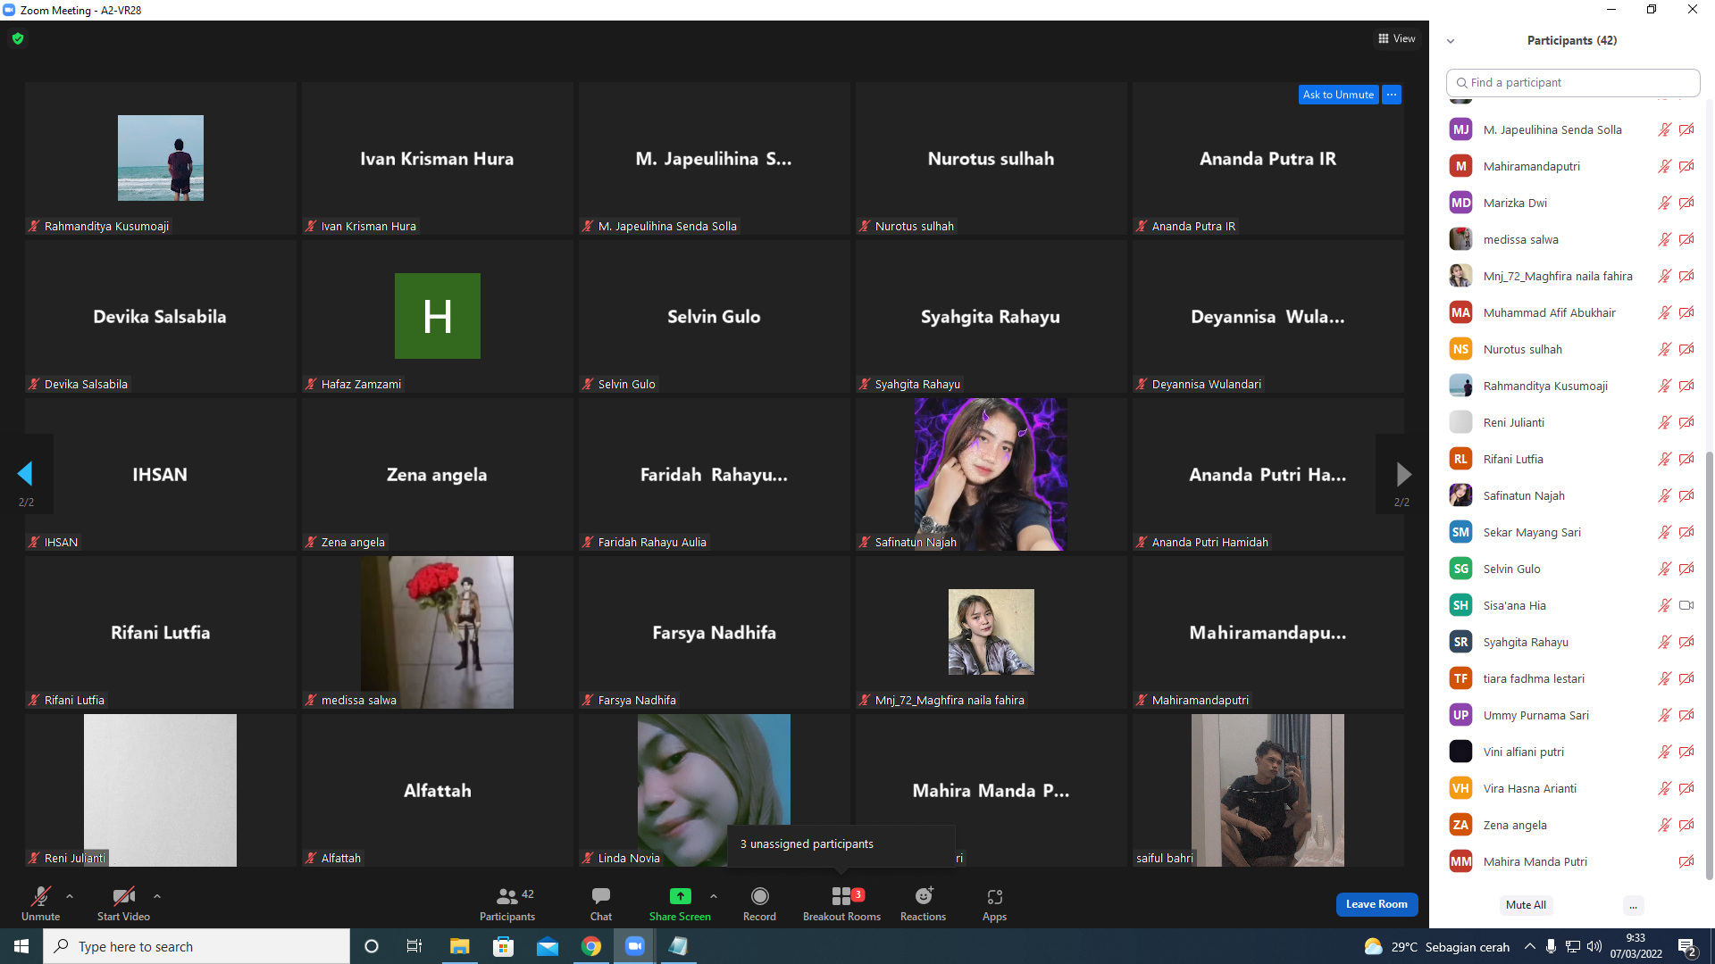
Task: Click saiful bahri's video tile
Action: 1267,790
